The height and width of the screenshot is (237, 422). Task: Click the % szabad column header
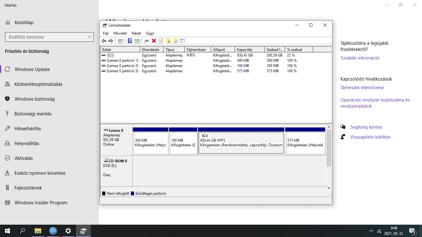299,49
